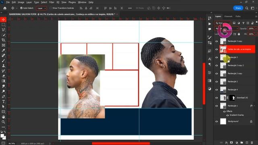
Task: Delete layer with trash icon
Action: pyautogui.click(x=252, y=143)
